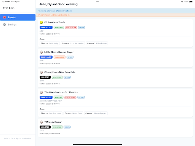This screenshot has height=146, width=195.
Task: Click VIDEO TBD badge on TMI vs Antonian
Action: (57, 127)
